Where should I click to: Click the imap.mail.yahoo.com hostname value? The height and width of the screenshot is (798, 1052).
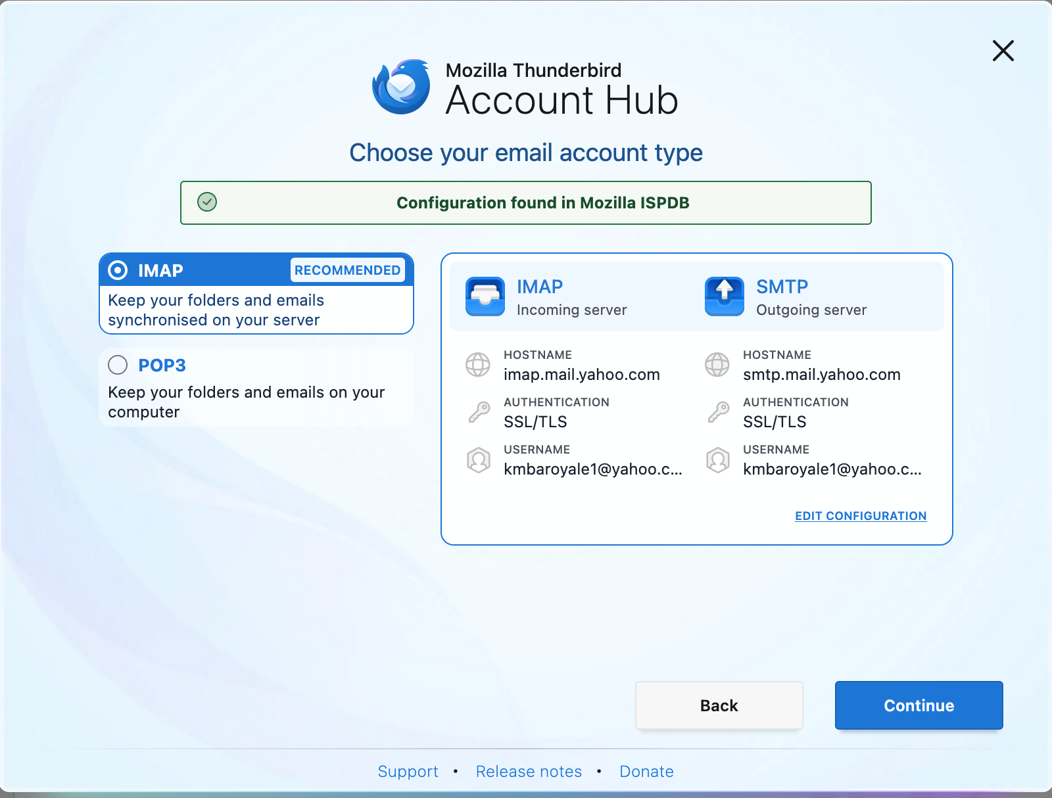[582, 375]
